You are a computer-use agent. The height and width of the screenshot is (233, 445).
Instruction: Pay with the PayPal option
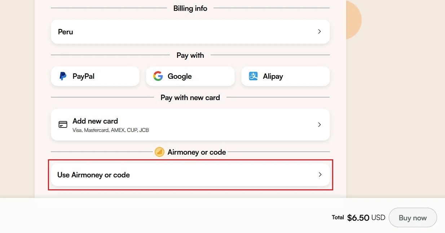95,76
